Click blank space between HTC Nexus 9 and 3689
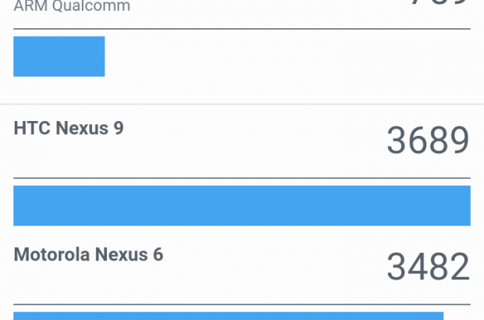 pos(250,140)
